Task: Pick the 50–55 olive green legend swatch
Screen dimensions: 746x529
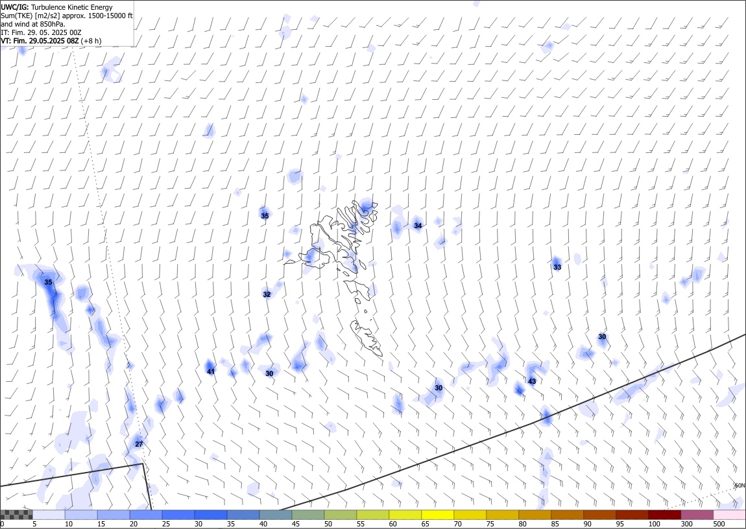Action: pos(340,515)
